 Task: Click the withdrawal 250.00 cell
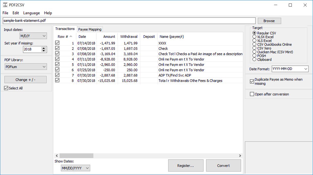(129, 70)
